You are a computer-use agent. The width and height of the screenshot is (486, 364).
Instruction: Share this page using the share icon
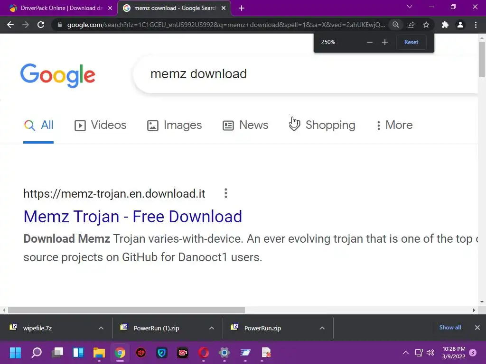(411, 25)
